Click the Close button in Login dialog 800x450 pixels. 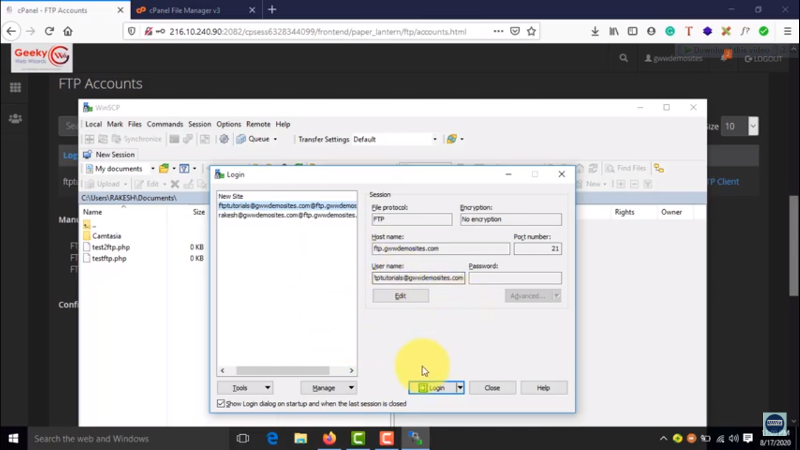492,387
